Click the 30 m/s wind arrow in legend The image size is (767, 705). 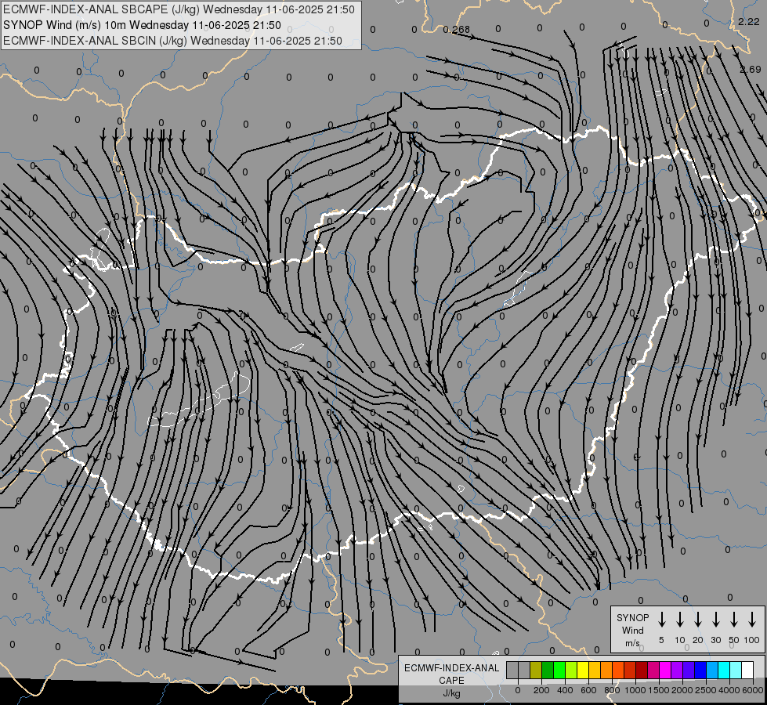[715, 619]
